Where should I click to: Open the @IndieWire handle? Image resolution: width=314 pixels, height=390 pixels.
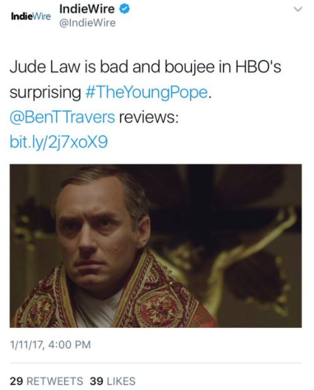pyautogui.click(x=87, y=23)
